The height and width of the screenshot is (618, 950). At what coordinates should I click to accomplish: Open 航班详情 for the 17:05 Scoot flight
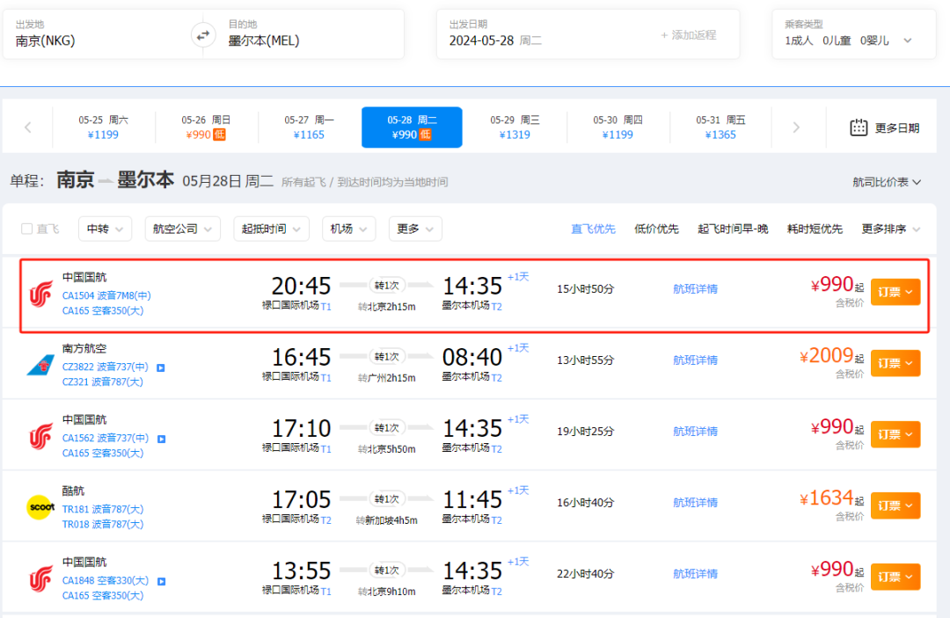pyautogui.click(x=696, y=502)
